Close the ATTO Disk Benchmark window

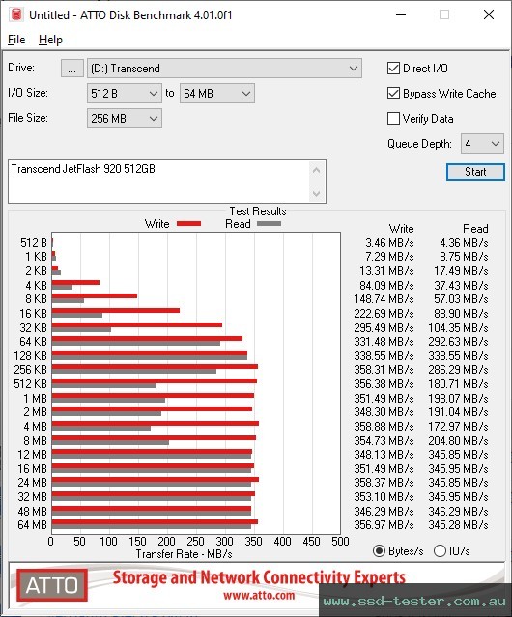(489, 14)
